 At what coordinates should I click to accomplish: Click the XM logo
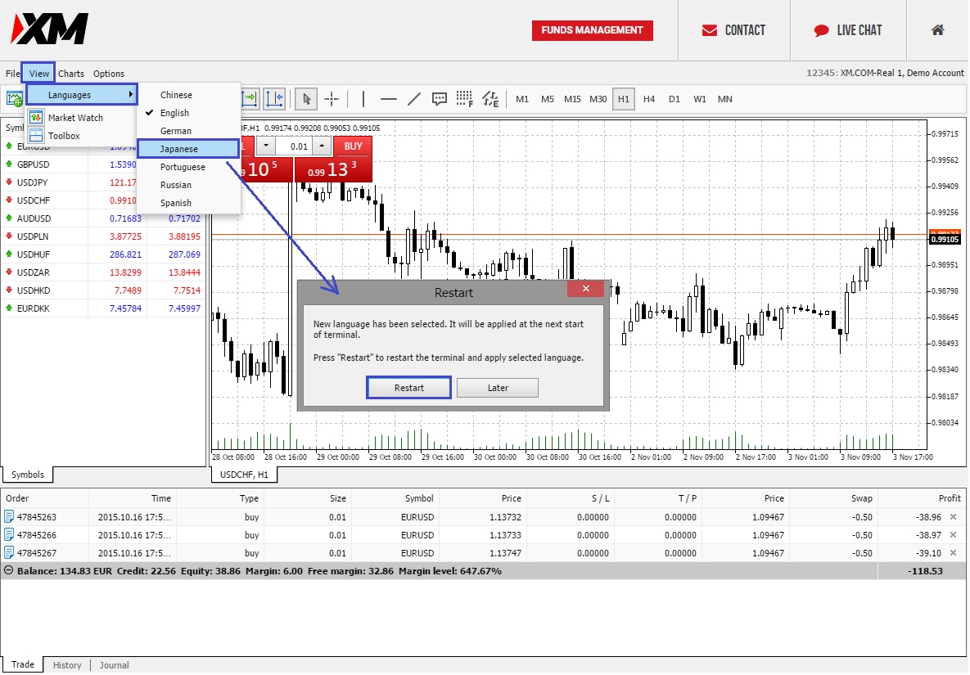click(49, 29)
